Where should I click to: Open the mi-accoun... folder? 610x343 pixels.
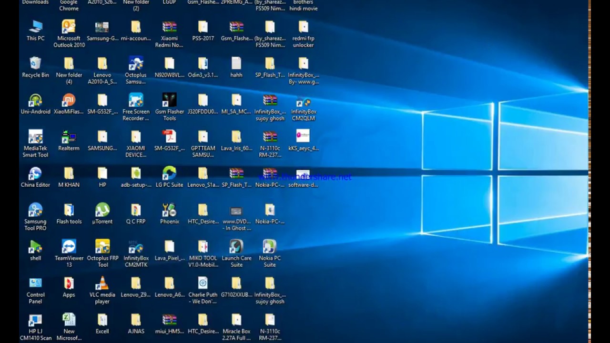click(136, 30)
